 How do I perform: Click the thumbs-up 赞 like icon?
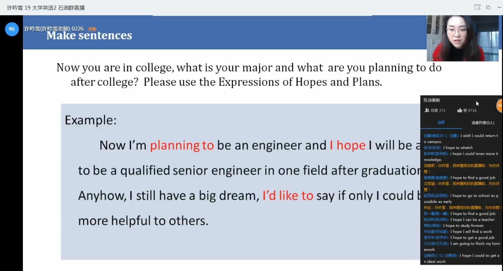click(460, 110)
